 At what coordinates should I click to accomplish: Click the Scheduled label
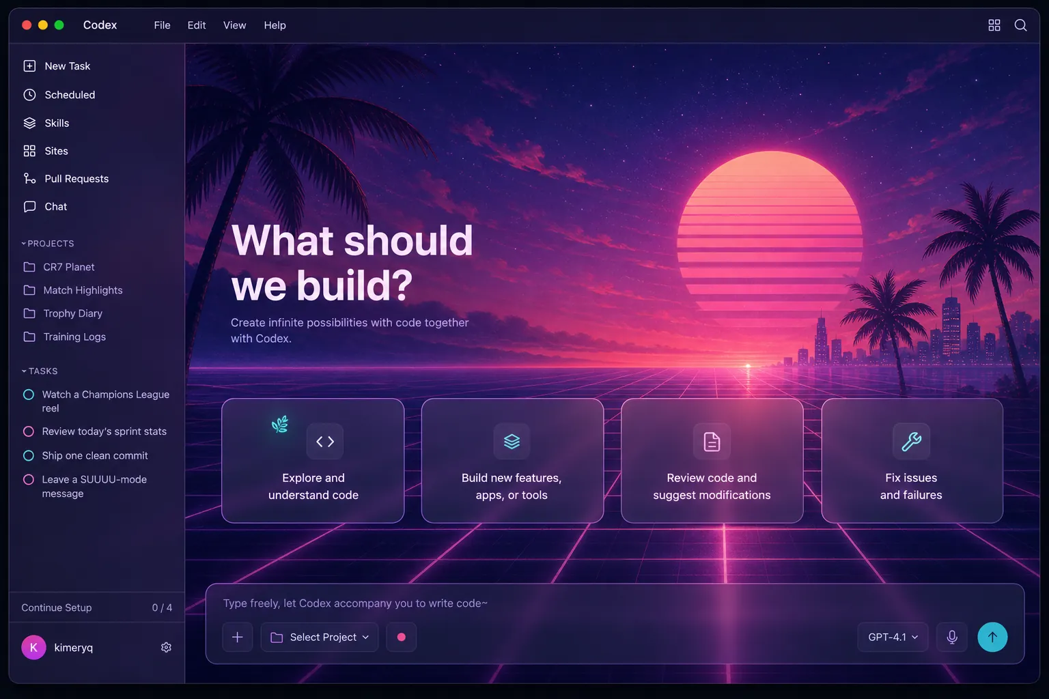coord(70,95)
